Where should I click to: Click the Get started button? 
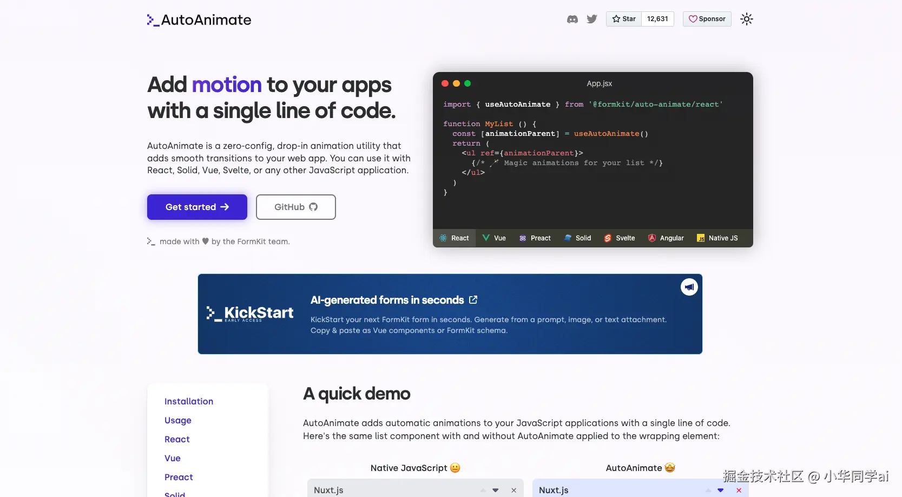tap(197, 207)
